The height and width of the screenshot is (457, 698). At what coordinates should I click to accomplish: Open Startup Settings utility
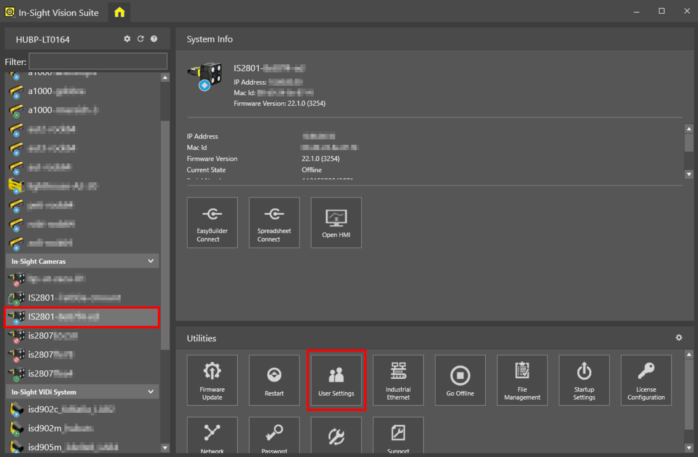coord(584,380)
